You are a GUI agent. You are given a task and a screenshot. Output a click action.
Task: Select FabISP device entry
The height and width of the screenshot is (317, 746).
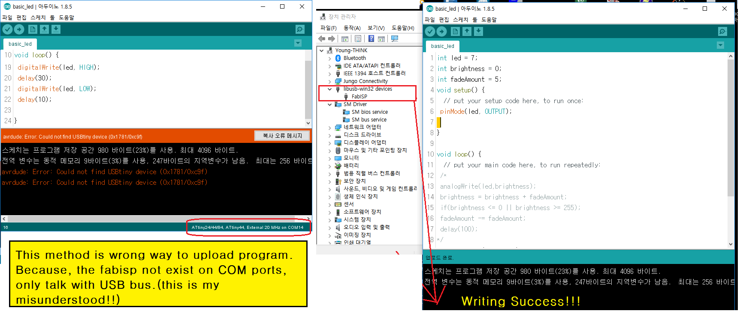[x=359, y=96]
